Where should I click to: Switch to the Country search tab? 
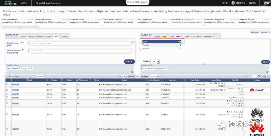tap(64, 37)
